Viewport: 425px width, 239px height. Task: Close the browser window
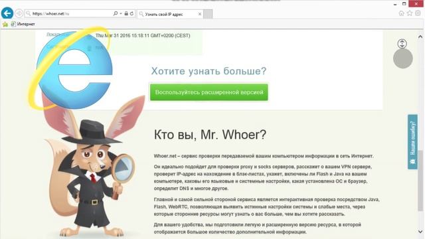416,4
